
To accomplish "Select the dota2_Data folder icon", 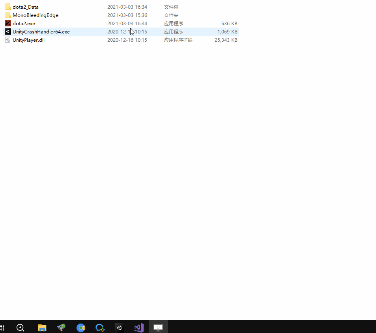I will pyautogui.click(x=8, y=7).
